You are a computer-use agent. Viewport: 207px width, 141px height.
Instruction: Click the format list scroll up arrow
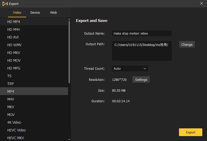(x=69, y=19)
